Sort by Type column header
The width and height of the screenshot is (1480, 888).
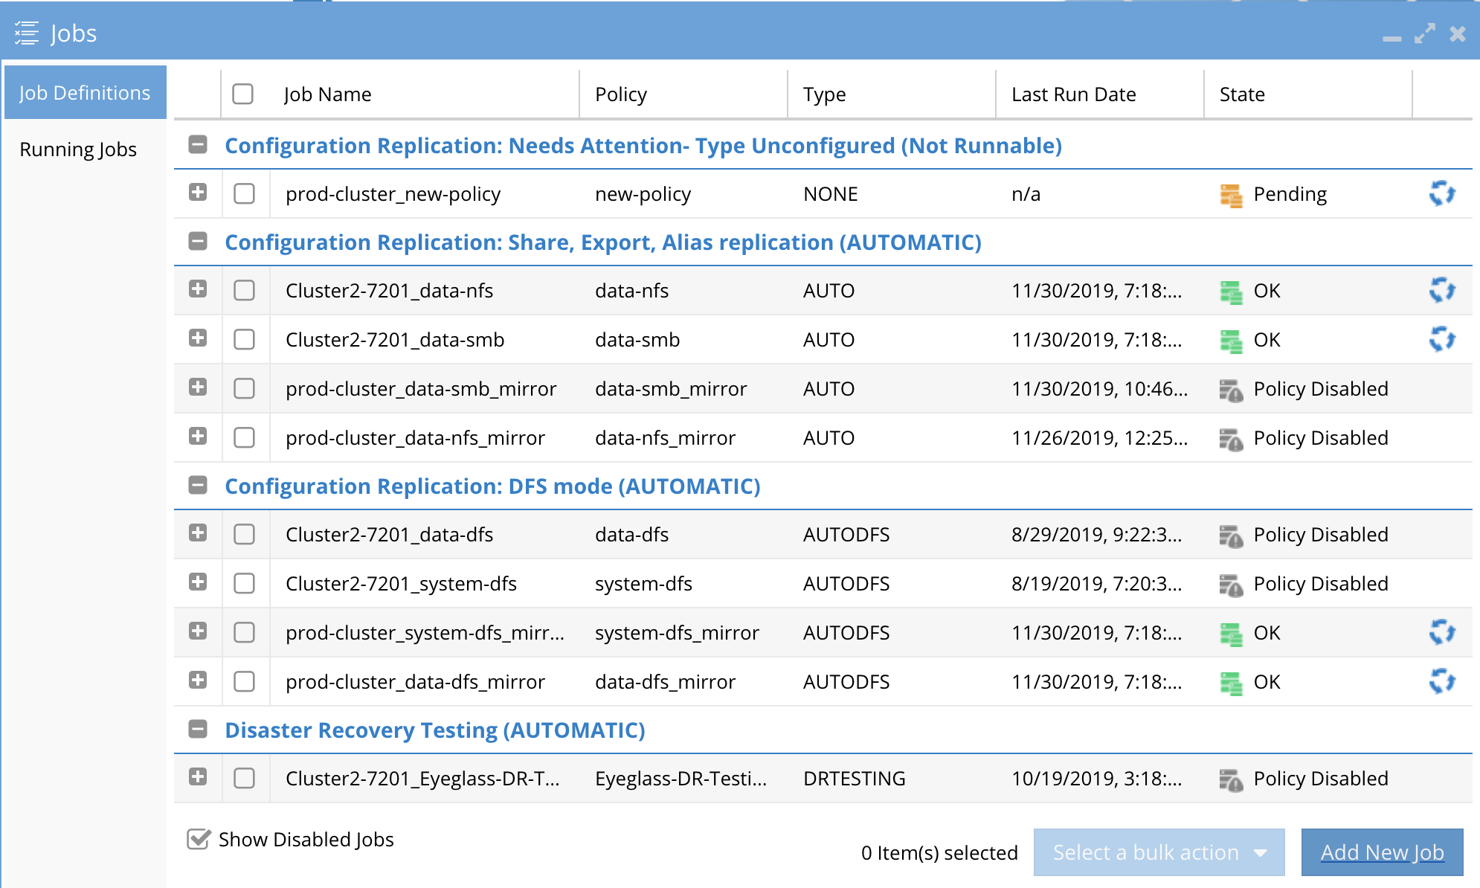824,94
